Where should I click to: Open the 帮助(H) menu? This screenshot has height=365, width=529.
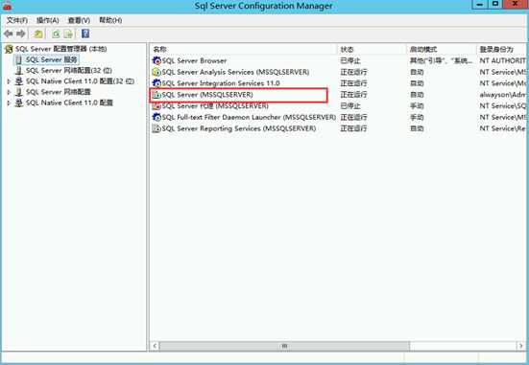point(110,20)
